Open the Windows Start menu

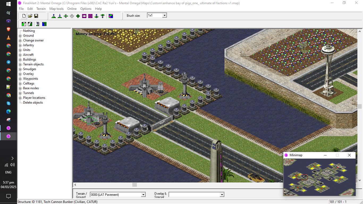pyautogui.click(x=8, y=4)
